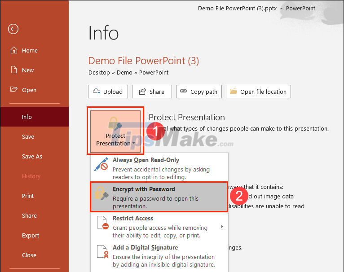Click the chain link icon on Copy path

coord(183,91)
